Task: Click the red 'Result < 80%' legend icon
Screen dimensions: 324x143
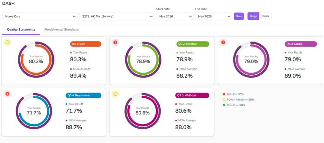Action: 224,94
